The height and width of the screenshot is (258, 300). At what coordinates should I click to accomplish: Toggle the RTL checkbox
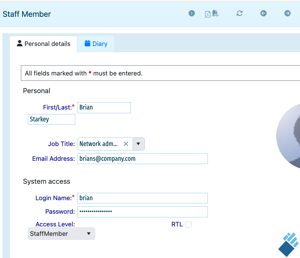coord(188,224)
